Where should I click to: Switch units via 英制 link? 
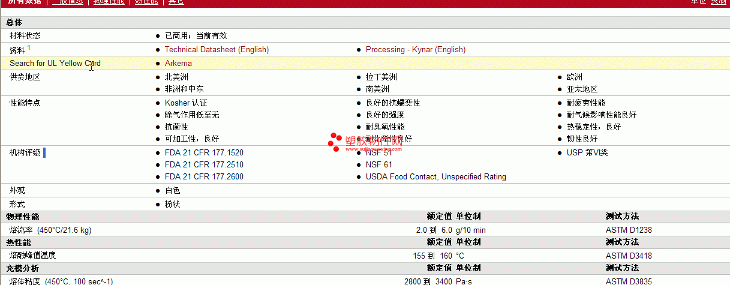(x=718, y=2)
